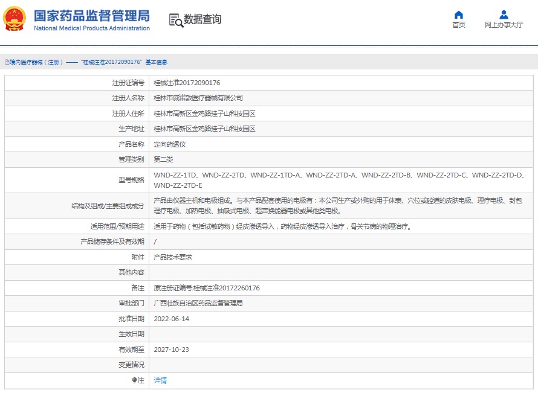538x393 pixels.
Task: Click 产品技术要求 attachment text
Action: (173, 257)
